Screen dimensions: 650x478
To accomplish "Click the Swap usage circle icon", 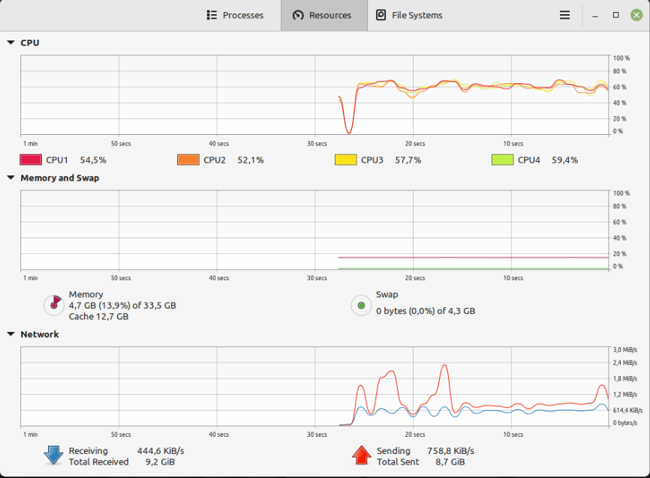I will tap(361, 305).
